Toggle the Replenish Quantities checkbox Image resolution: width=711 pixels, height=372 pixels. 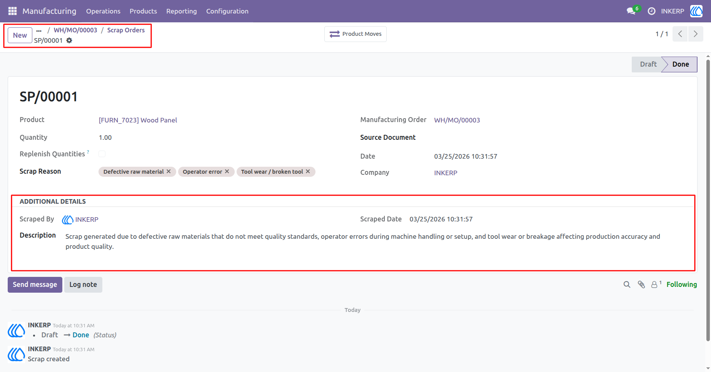pyautogui.click(x=102, y=154)
